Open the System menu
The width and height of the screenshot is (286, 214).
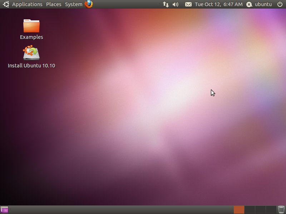pos(74,4)
